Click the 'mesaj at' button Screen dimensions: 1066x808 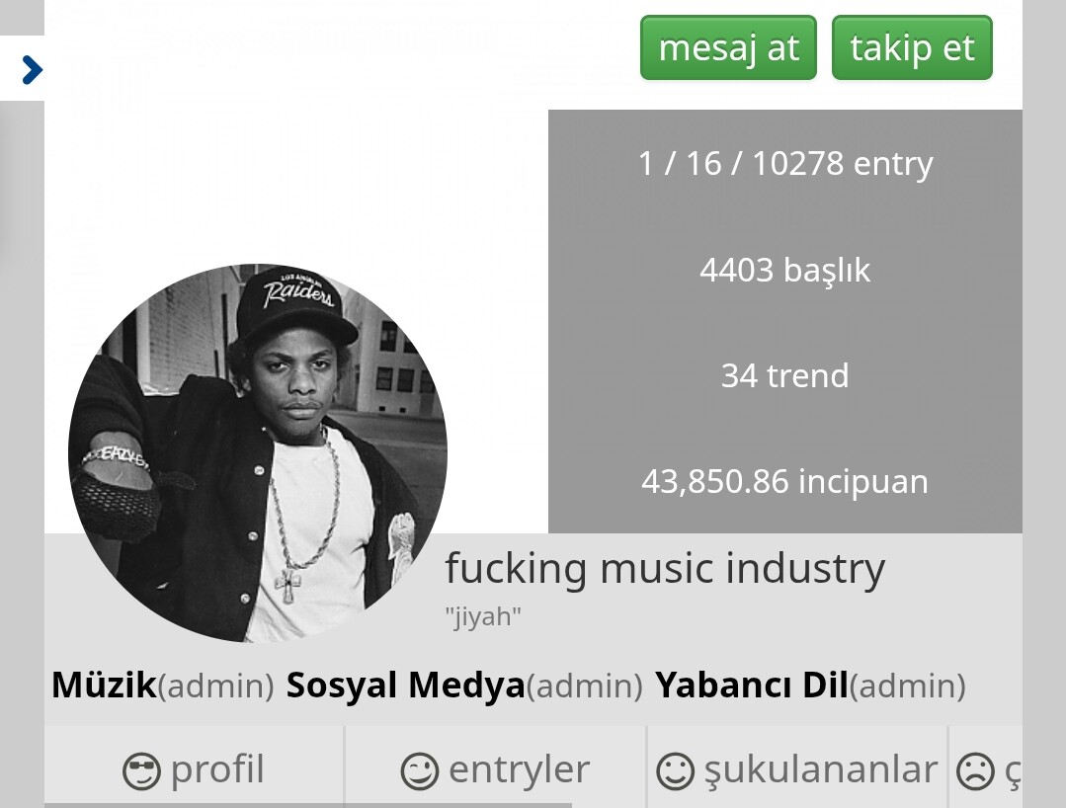click(x=728, y=47)
